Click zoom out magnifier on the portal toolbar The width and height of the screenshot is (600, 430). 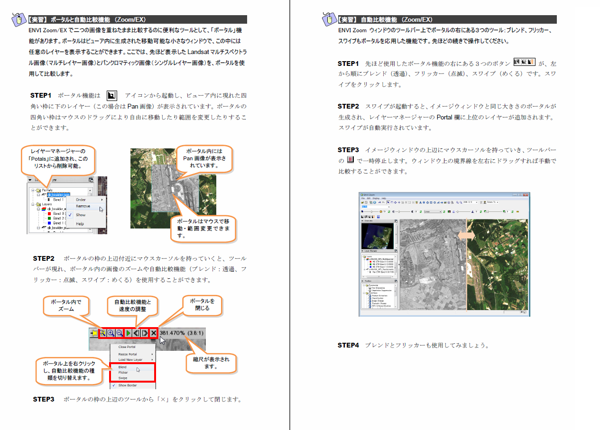[120, 333]
